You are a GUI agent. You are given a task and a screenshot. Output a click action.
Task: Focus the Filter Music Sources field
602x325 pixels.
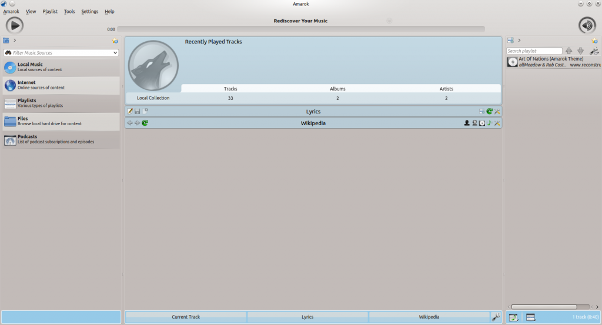tap(61, 52)
